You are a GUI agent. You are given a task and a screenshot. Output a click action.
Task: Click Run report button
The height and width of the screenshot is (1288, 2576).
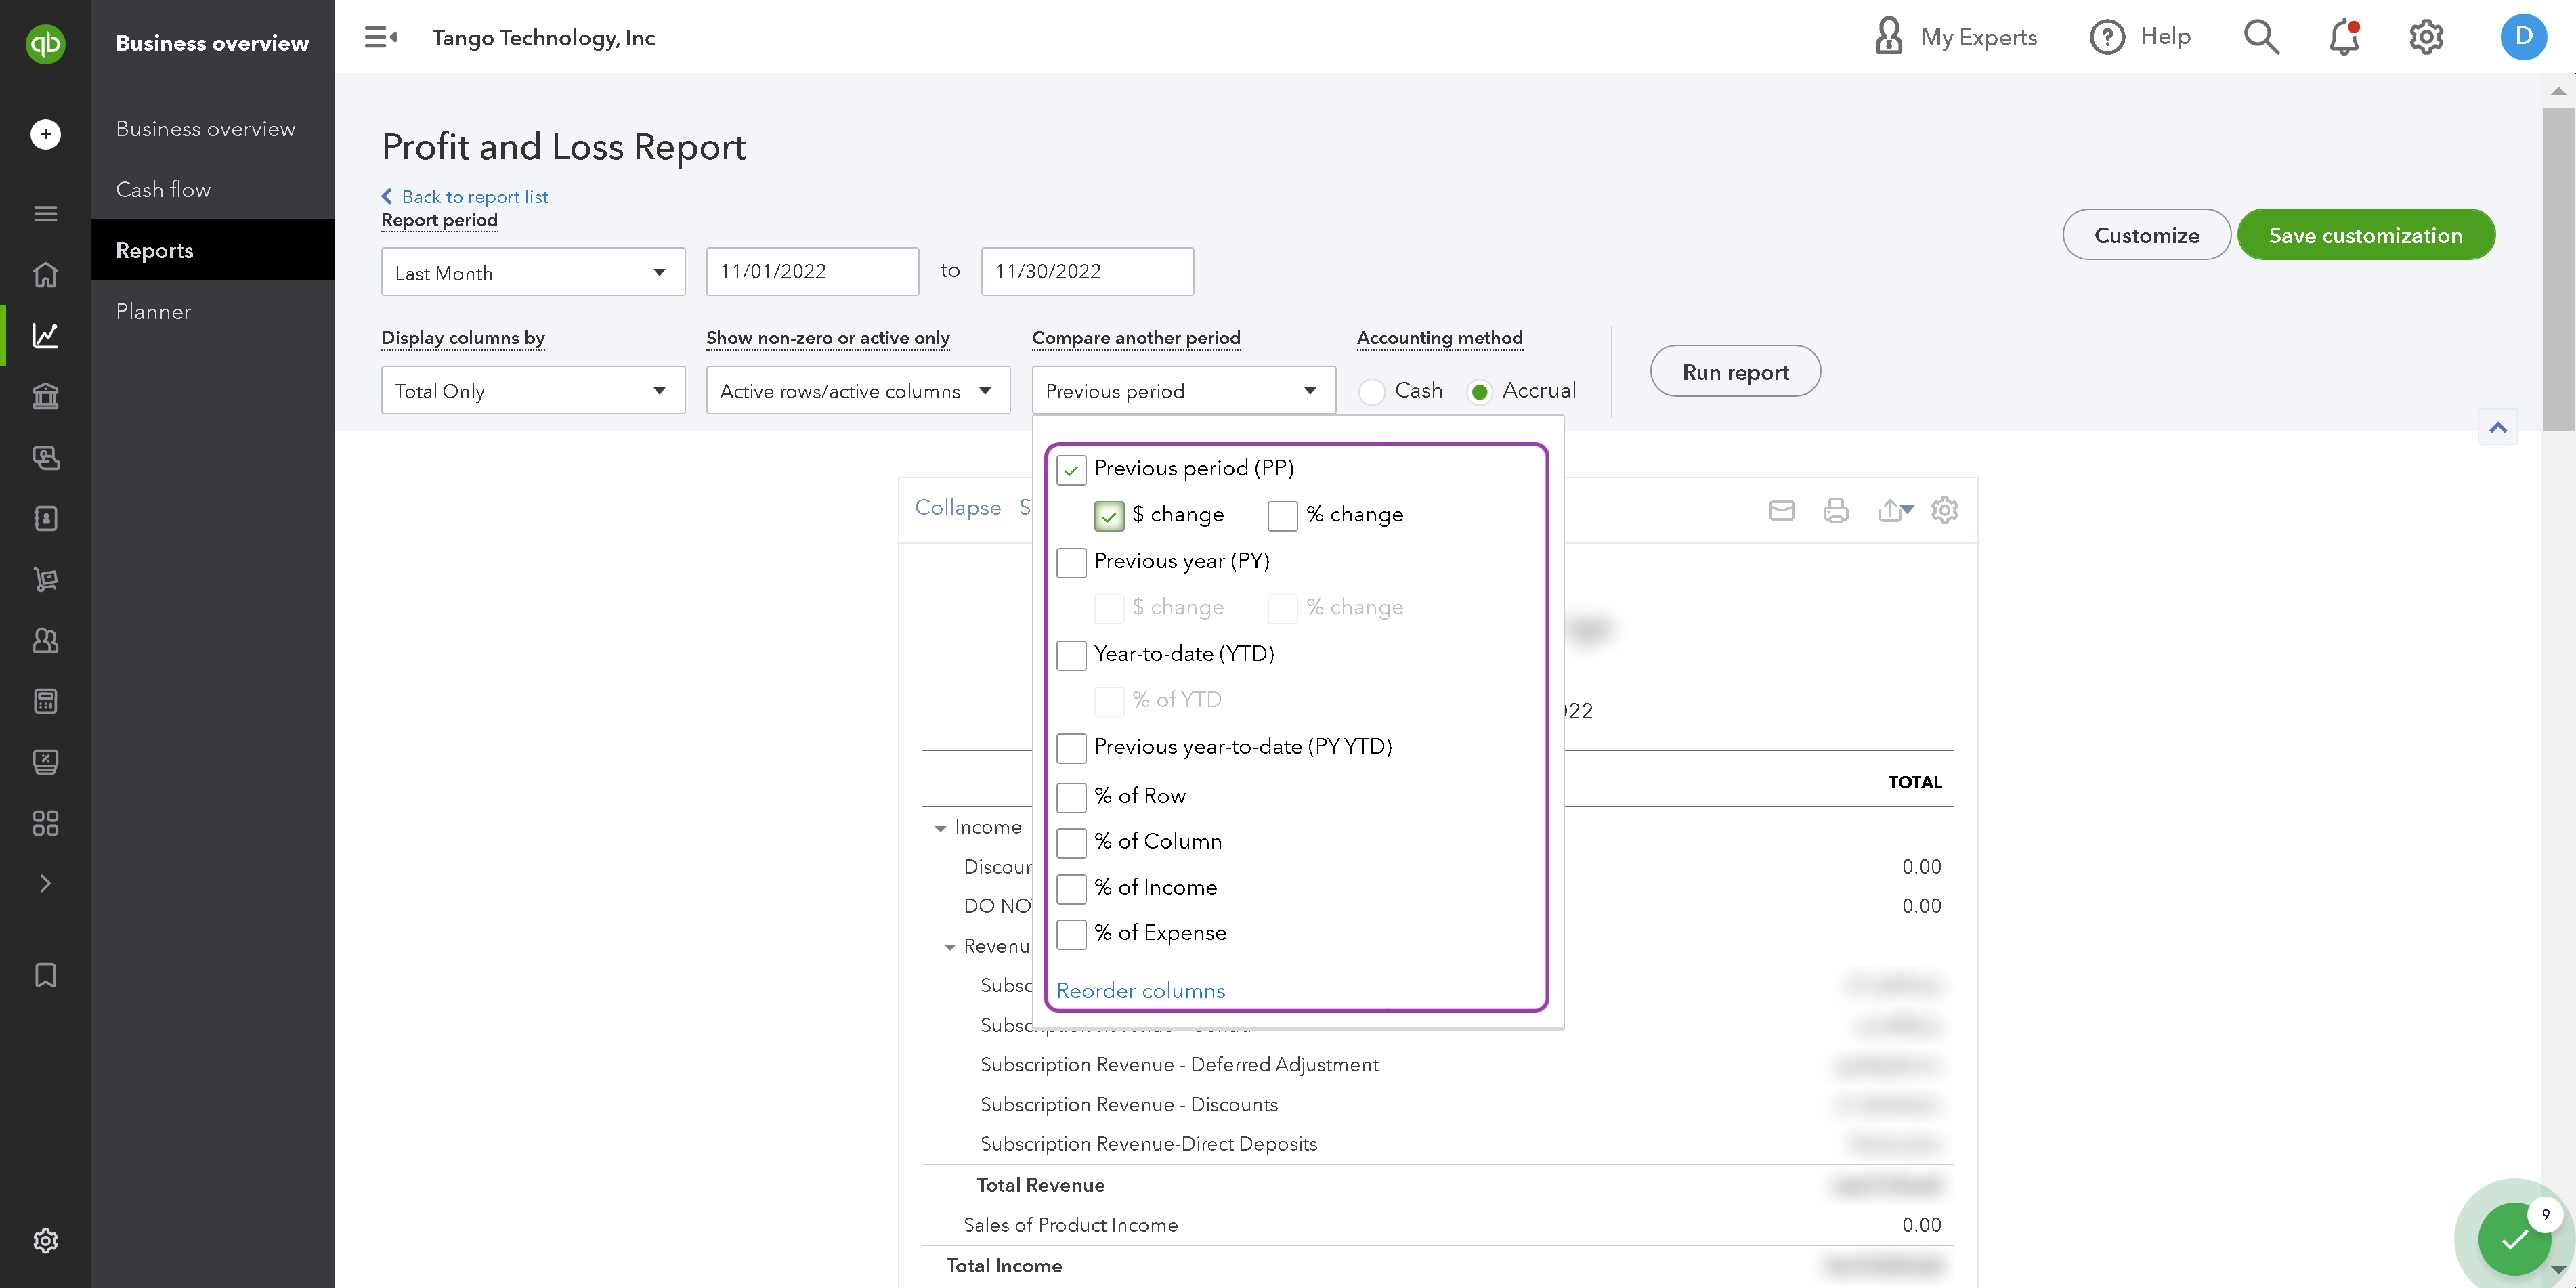[1735, 371]
